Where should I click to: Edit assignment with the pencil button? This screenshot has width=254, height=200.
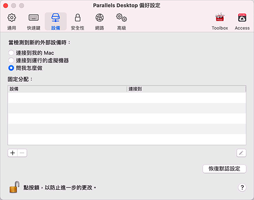(x=241, y=153)
